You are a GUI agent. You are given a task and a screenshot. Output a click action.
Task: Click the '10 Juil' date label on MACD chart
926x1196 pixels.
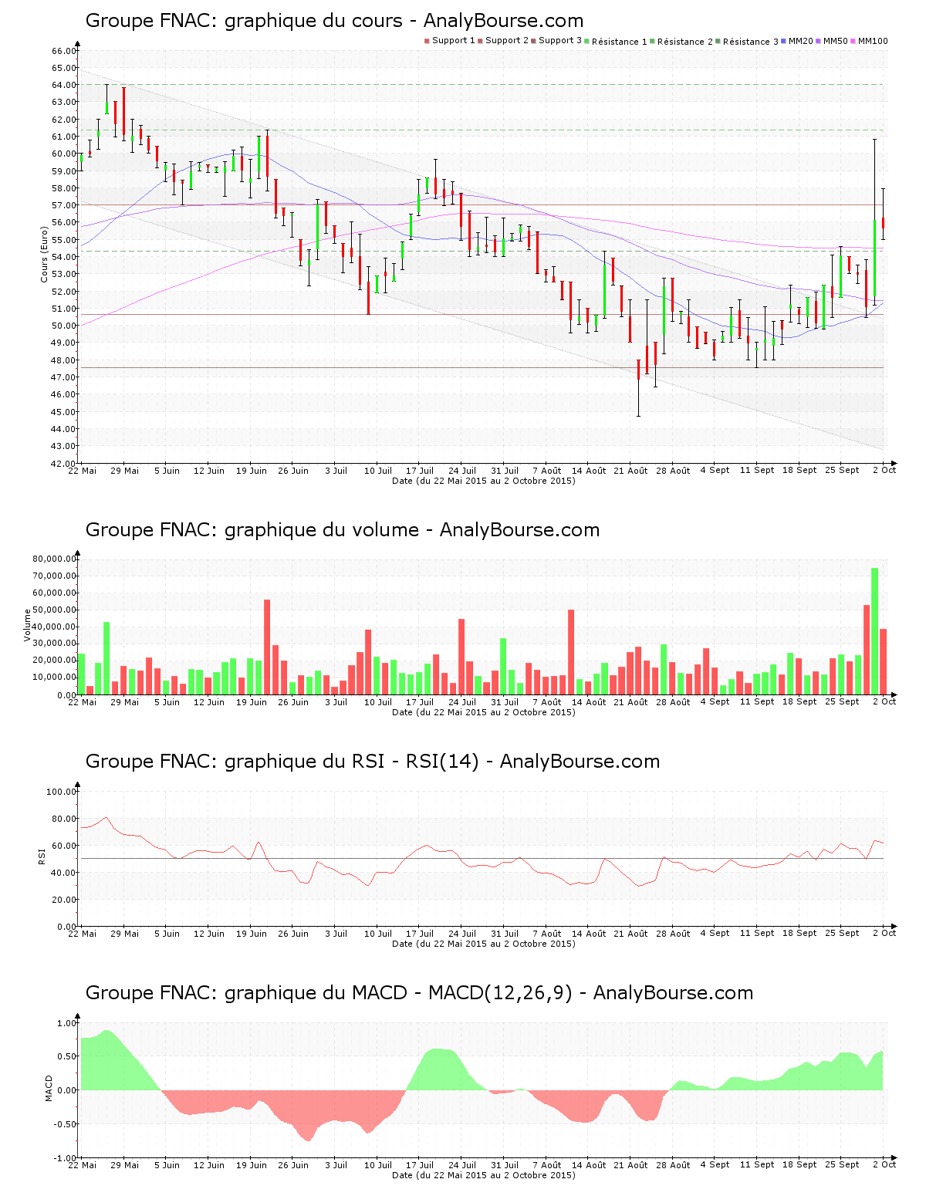(378, 1165)
